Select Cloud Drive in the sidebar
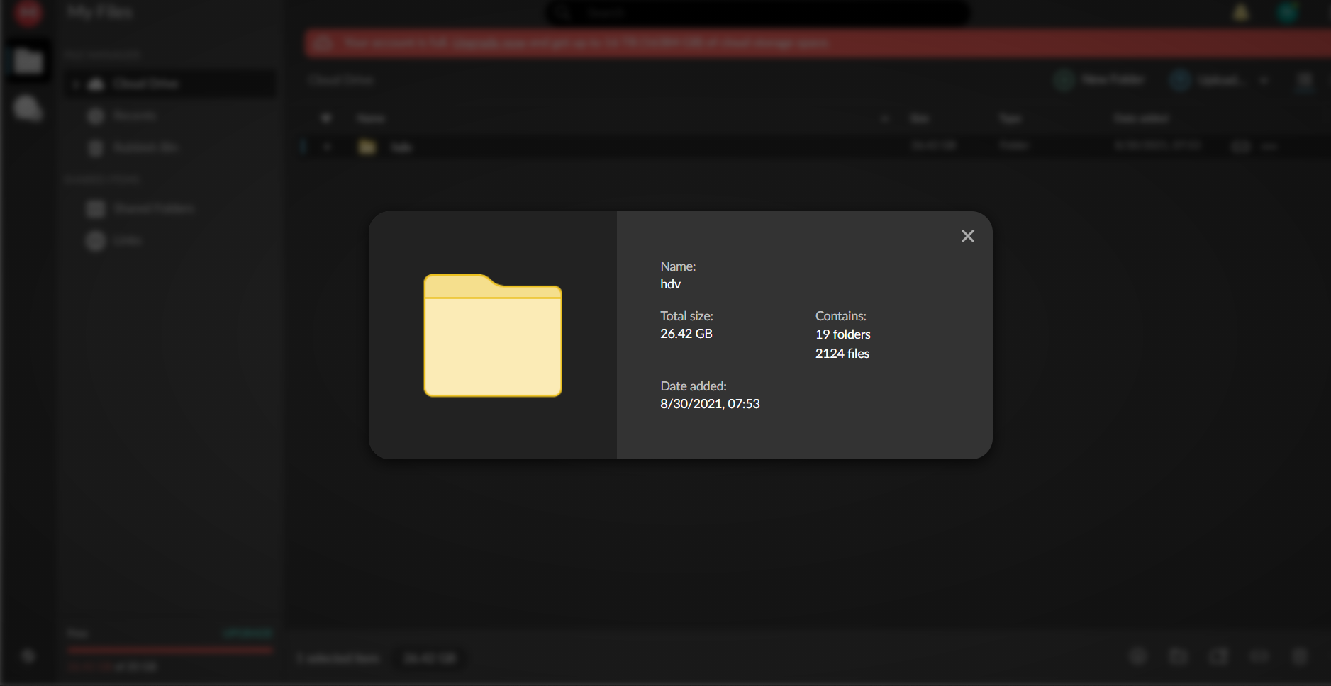 coord(170,84)
